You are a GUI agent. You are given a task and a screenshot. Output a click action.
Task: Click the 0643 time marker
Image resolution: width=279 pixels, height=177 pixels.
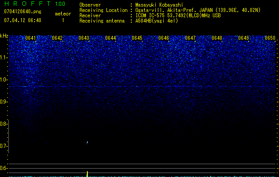point(84,38)
